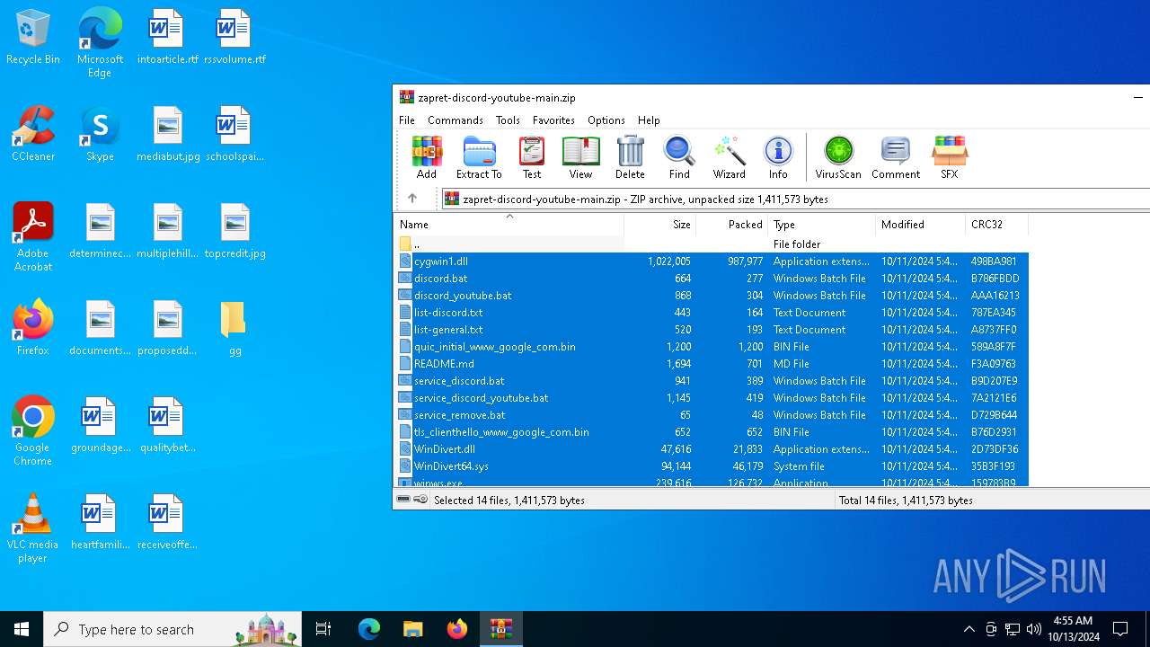This screenshot has height=647, width=1150.
Task: Launch the Wizard tool
Action: tap(729, 157)
